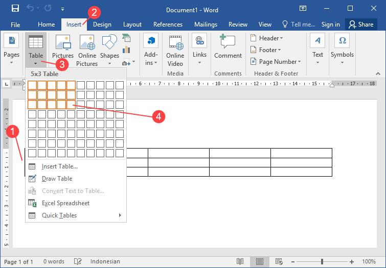Open the Layout tab
This screenshot has height=268, width=386.
[132, 25]
